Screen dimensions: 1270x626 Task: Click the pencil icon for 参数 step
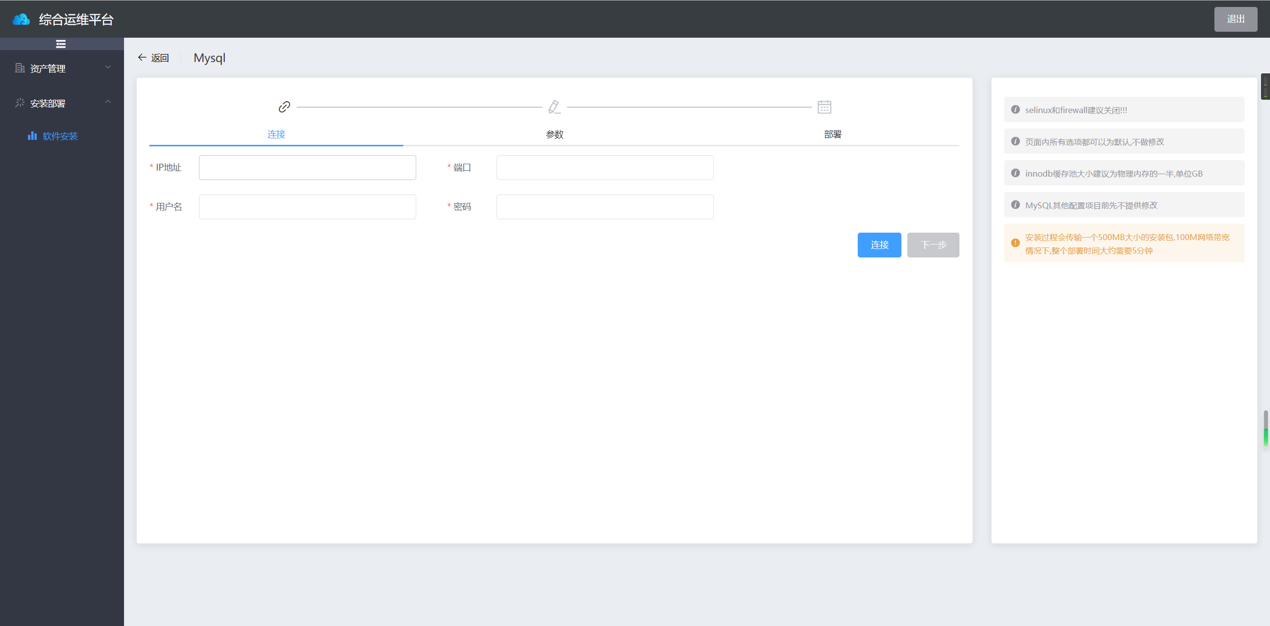tap(554, 106)
